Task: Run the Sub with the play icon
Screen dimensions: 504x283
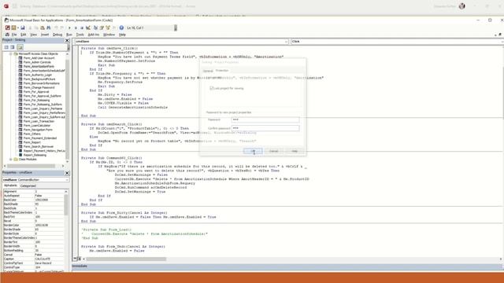Action: (69, 28)
